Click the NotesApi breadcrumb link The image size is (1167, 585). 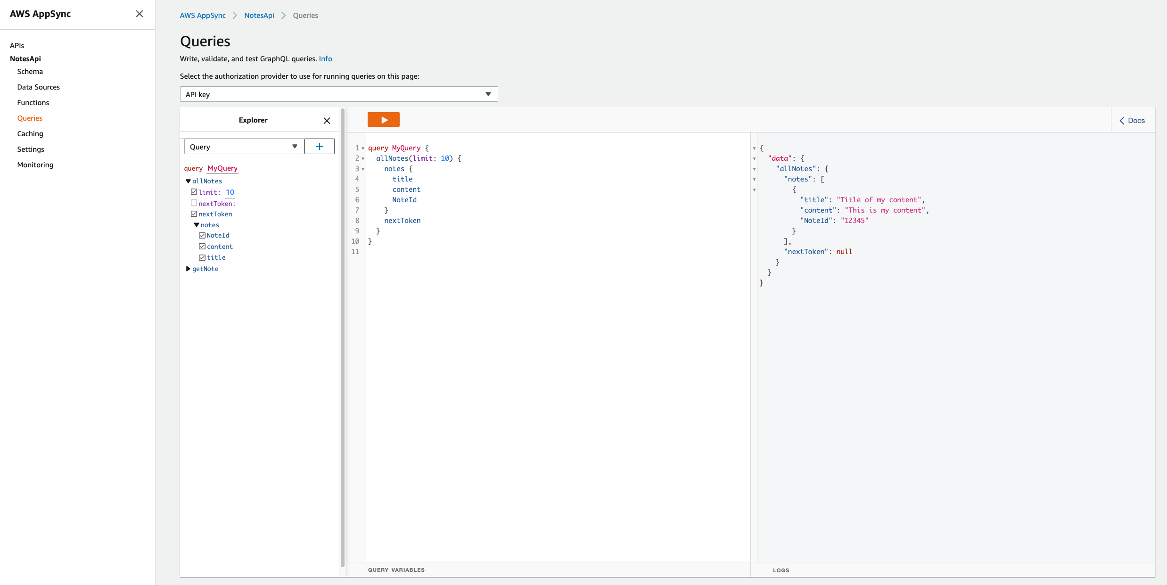pos(259,16)
